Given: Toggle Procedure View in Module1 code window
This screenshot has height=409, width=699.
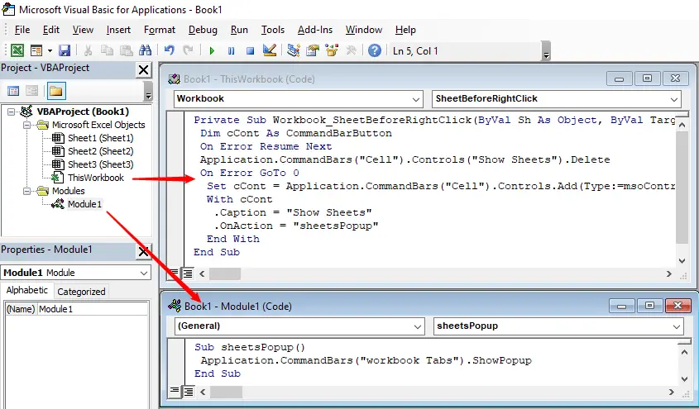Looking at the screenshot, I should pyautogui.click(x=175, y=392).
